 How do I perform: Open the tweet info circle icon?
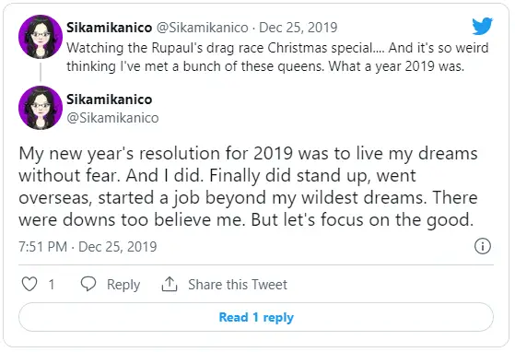(x=483, y=246)
